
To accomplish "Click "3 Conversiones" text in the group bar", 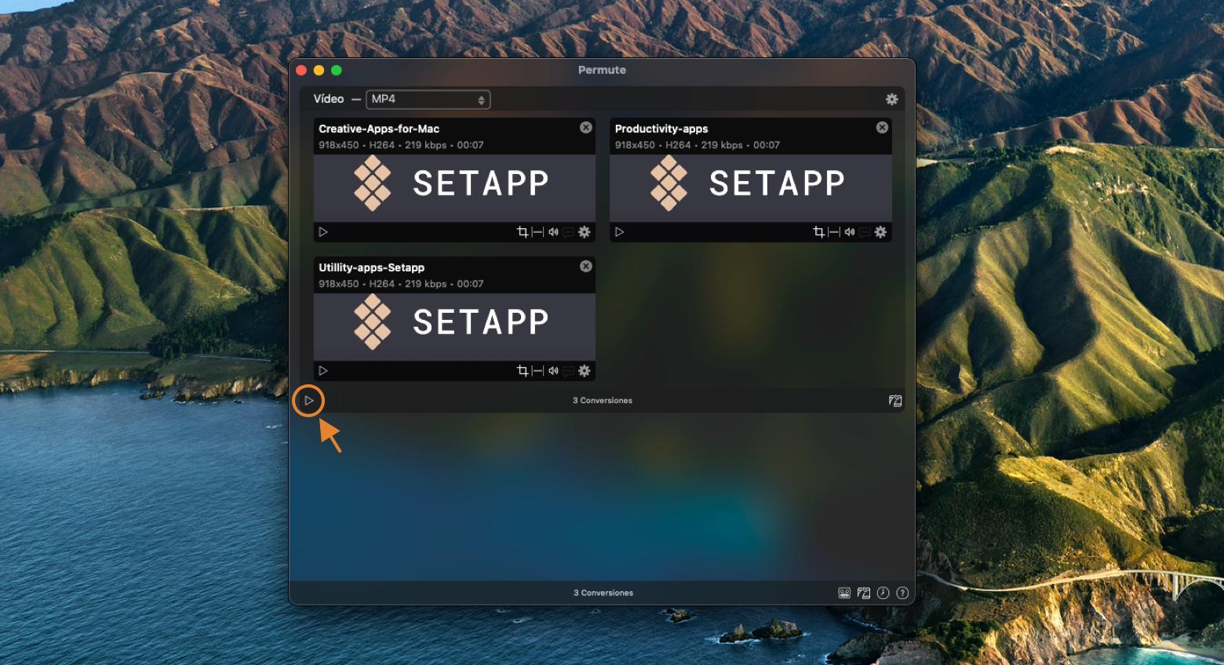I will [603, 401].
